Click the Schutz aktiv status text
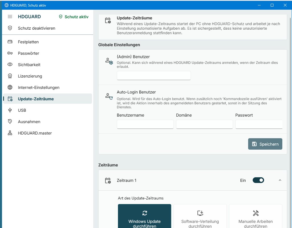Screen dimensions: 292x228 coord(76,17)
